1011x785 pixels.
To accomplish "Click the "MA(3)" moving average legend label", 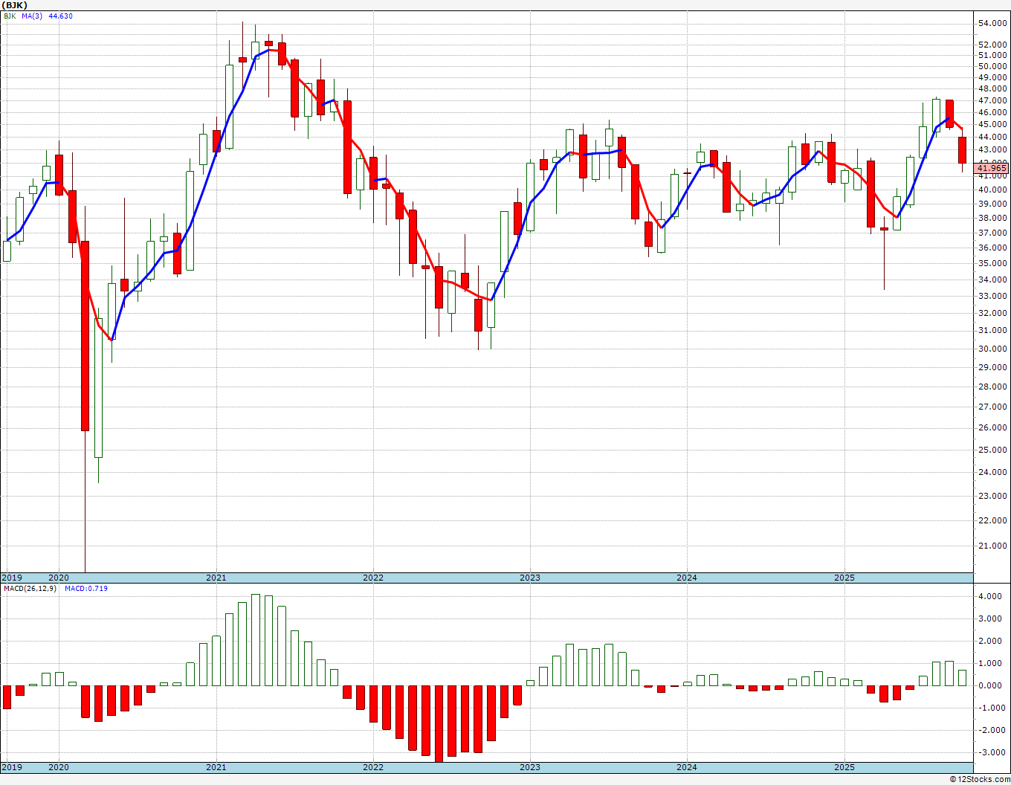I will click(x=33, y=16).
